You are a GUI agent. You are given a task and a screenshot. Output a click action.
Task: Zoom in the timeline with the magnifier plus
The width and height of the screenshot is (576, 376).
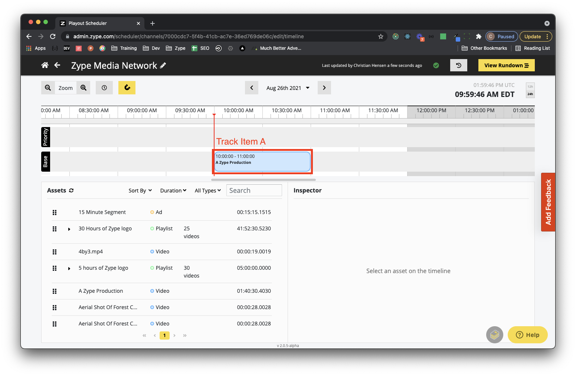click(84, 88)
